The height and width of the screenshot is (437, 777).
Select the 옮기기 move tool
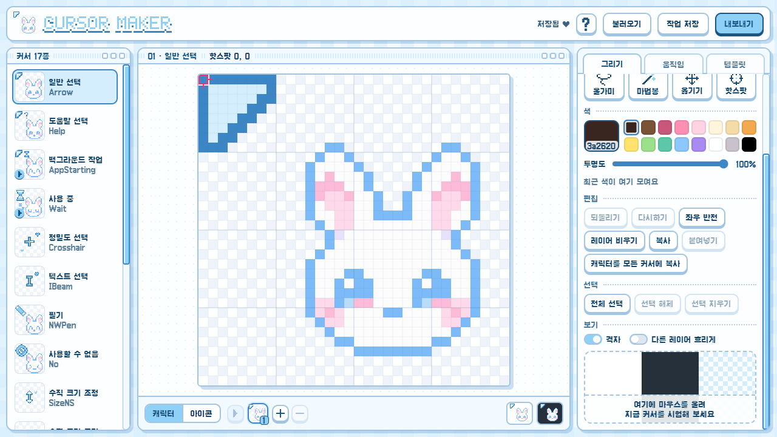click(x=692, y=86)
